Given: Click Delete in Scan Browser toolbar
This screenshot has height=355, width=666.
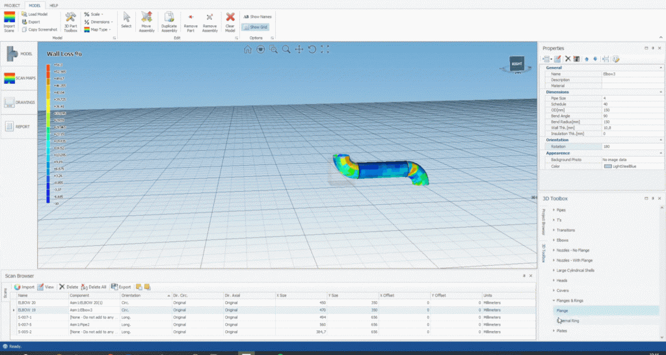Looking at the screenshot, I should coord(68,287).
